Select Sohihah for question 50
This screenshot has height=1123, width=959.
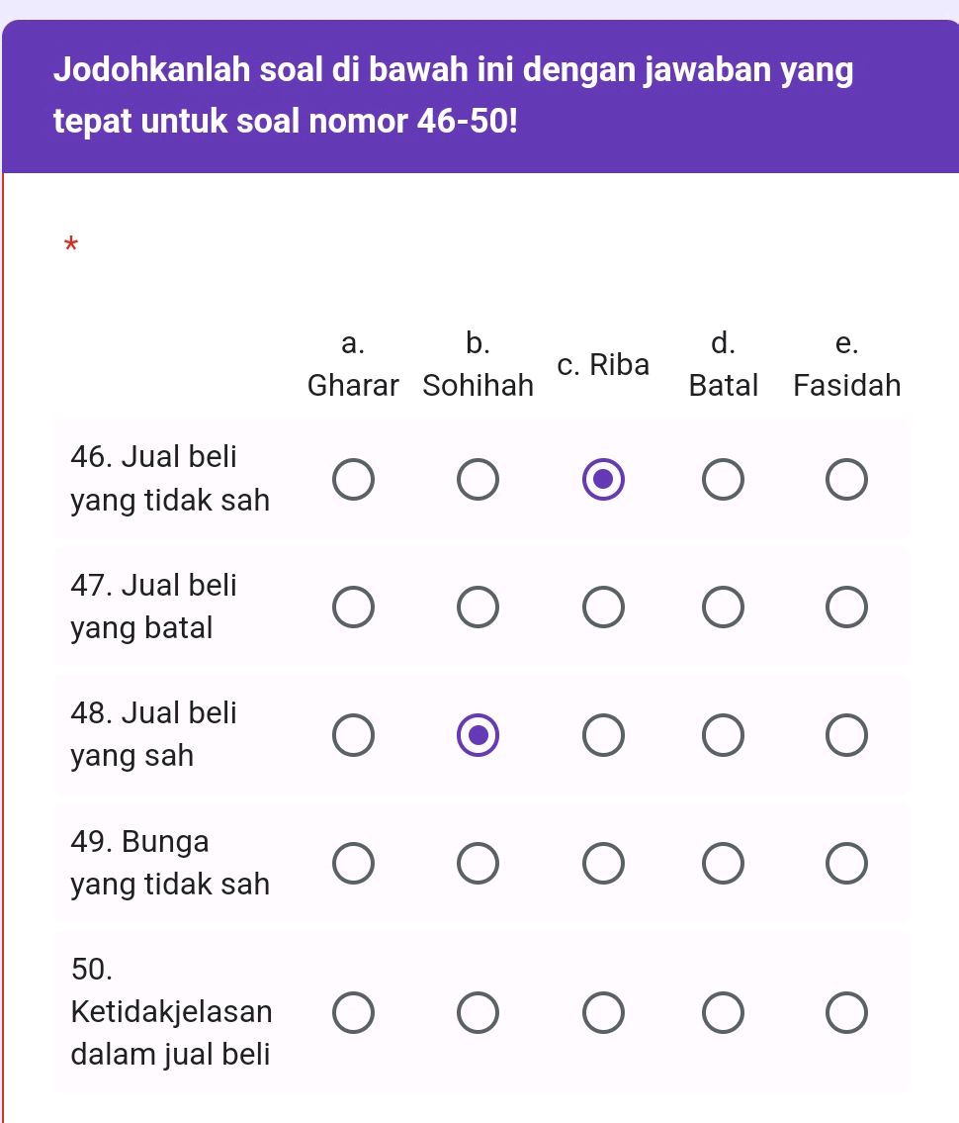pyautogui.click(x=479, y=1012)
